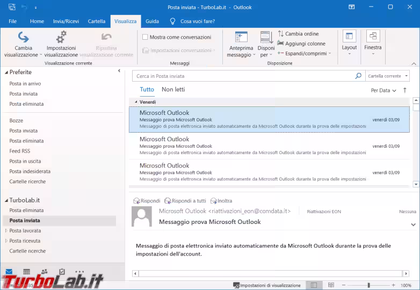Switch to Reading view status icon

click(331, 285)
